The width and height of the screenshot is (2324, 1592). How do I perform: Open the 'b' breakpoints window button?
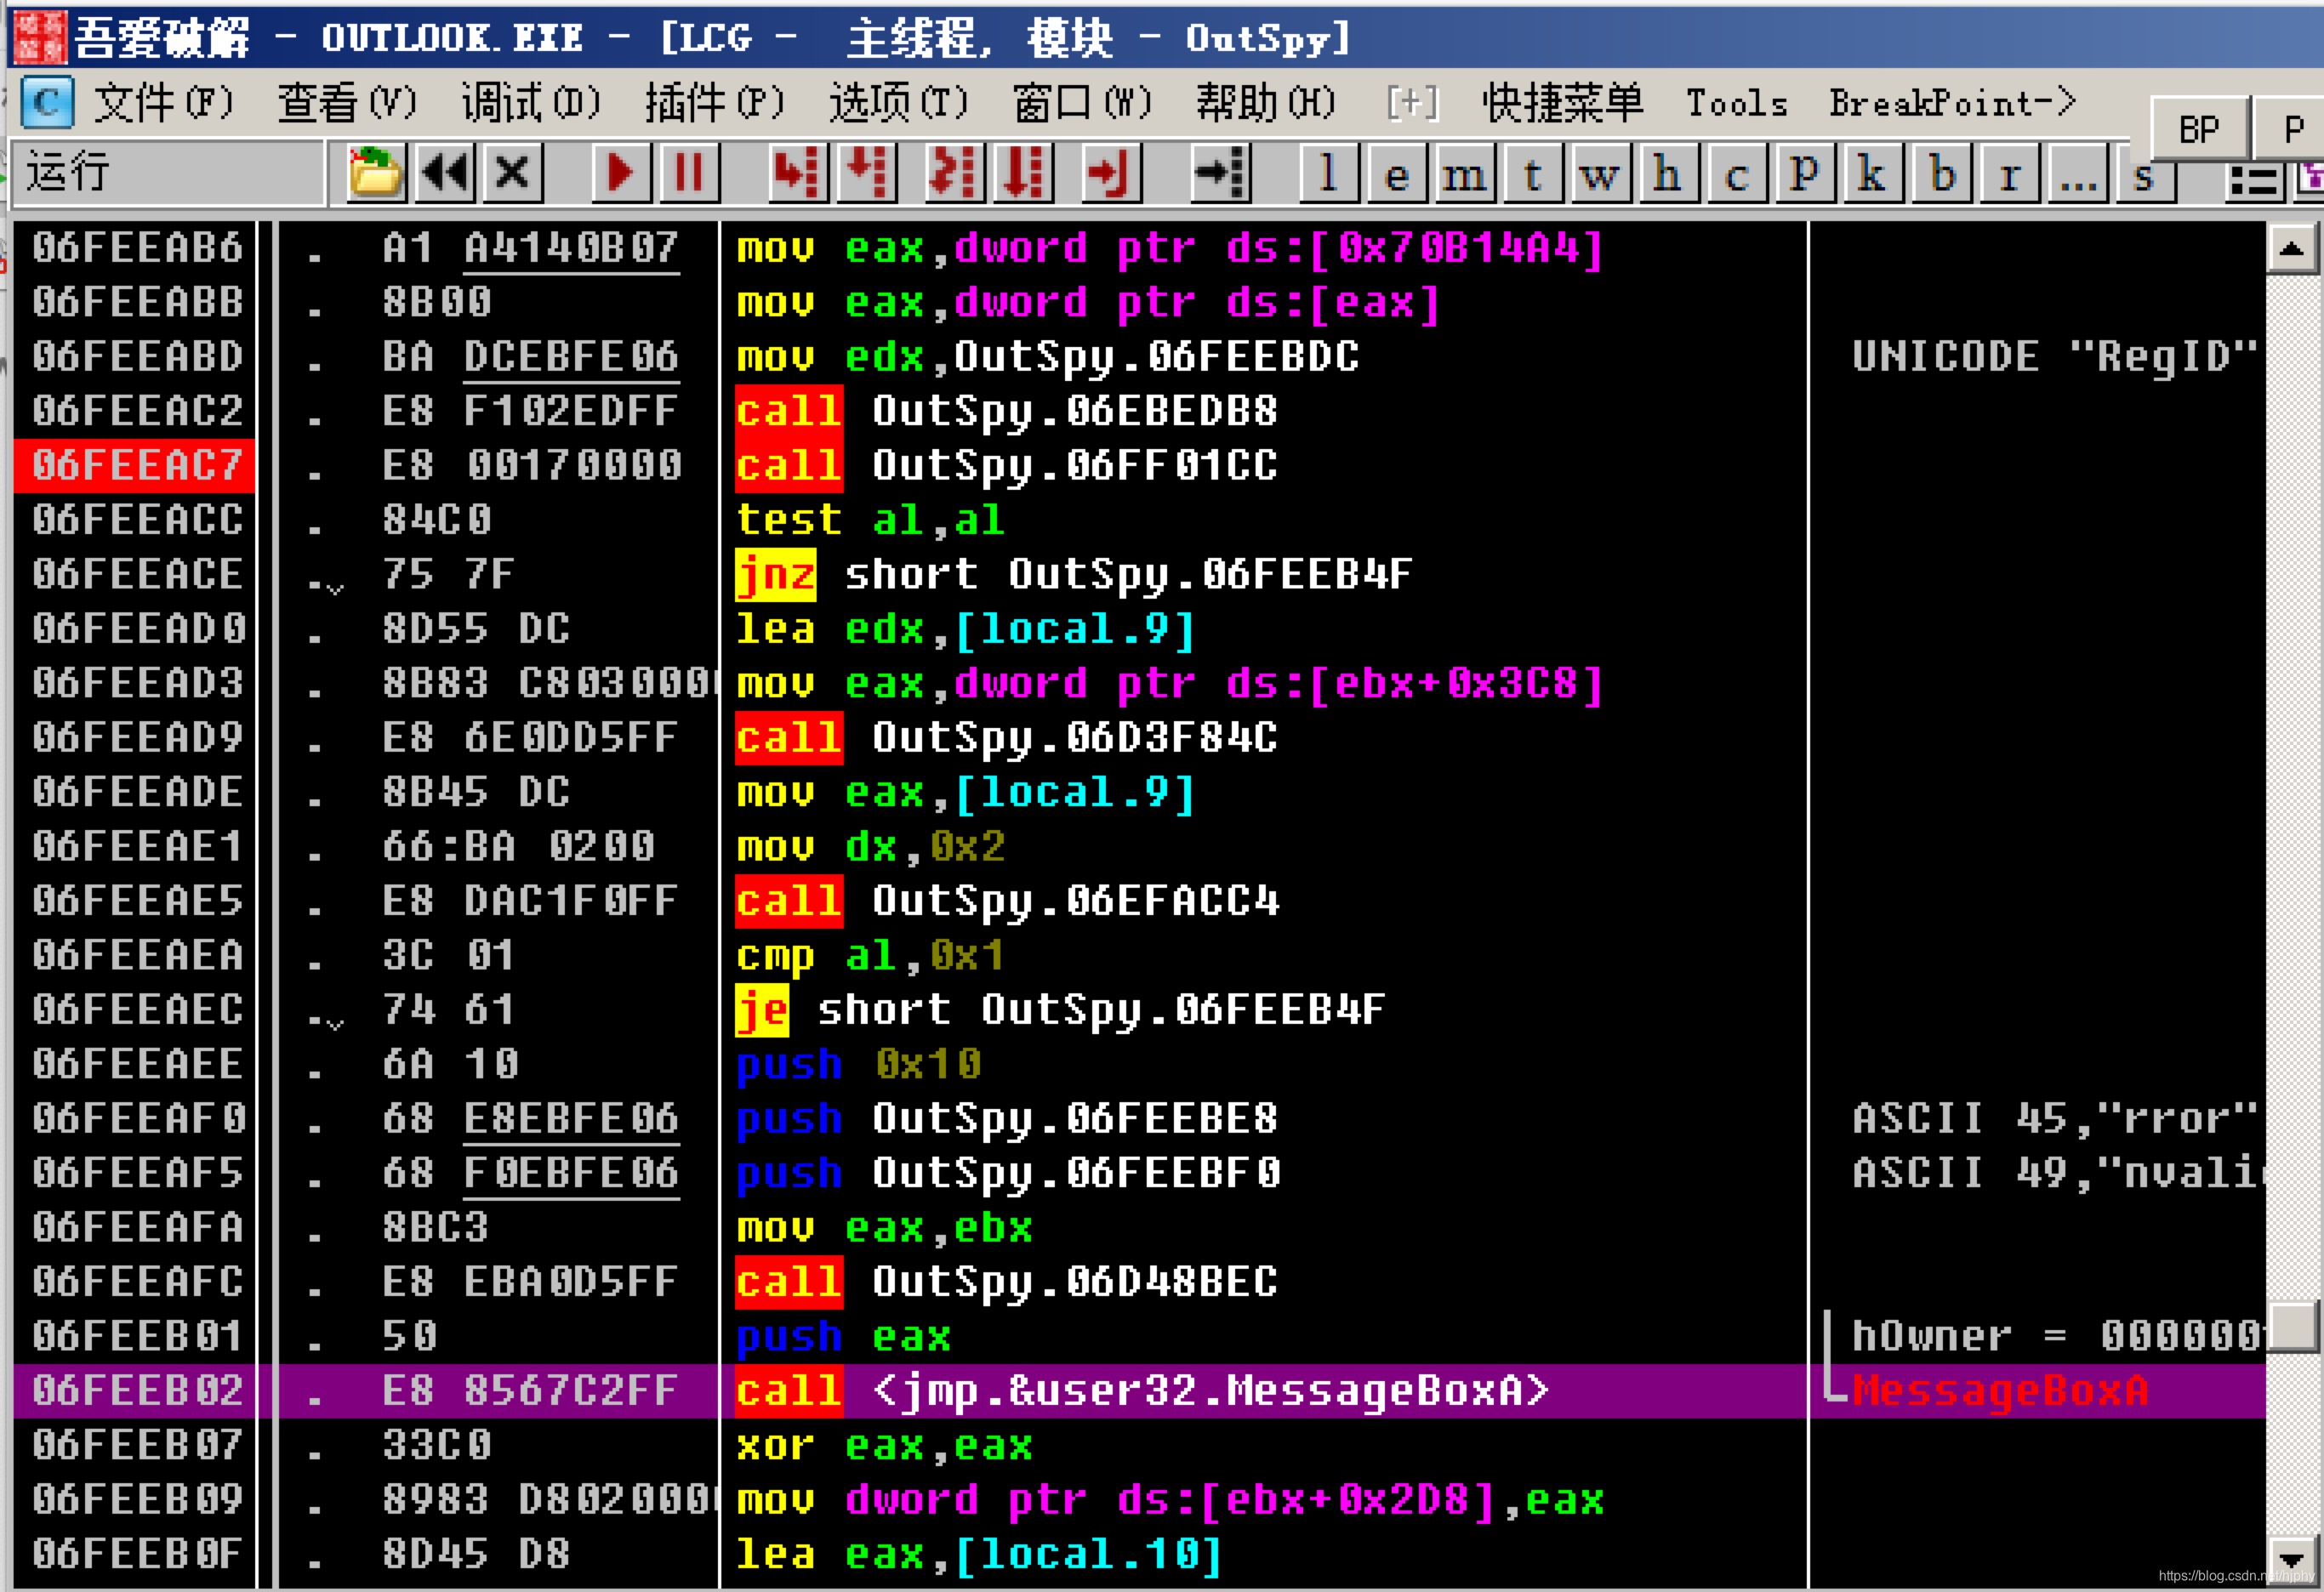coord(1942,175)
